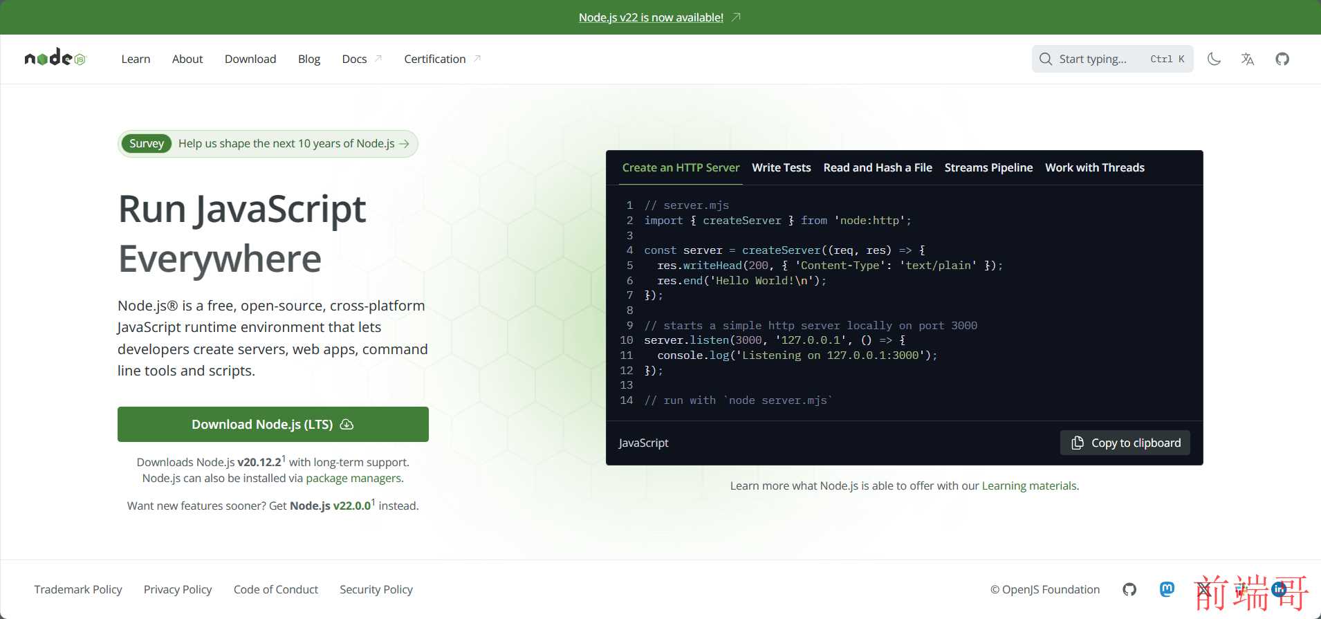
Task: Open the package managers link
Action: tap(353, 478)
